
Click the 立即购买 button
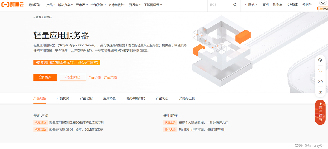[x=45, y=77]
